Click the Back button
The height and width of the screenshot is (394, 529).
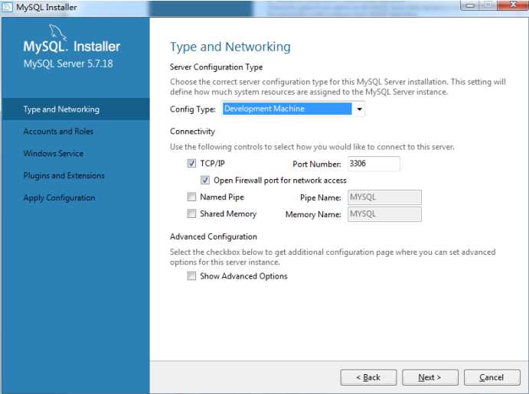point(368,377)
